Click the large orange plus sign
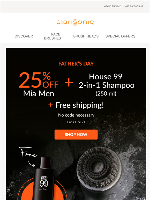This screenshot has height=200, width=150. (69, 82)
